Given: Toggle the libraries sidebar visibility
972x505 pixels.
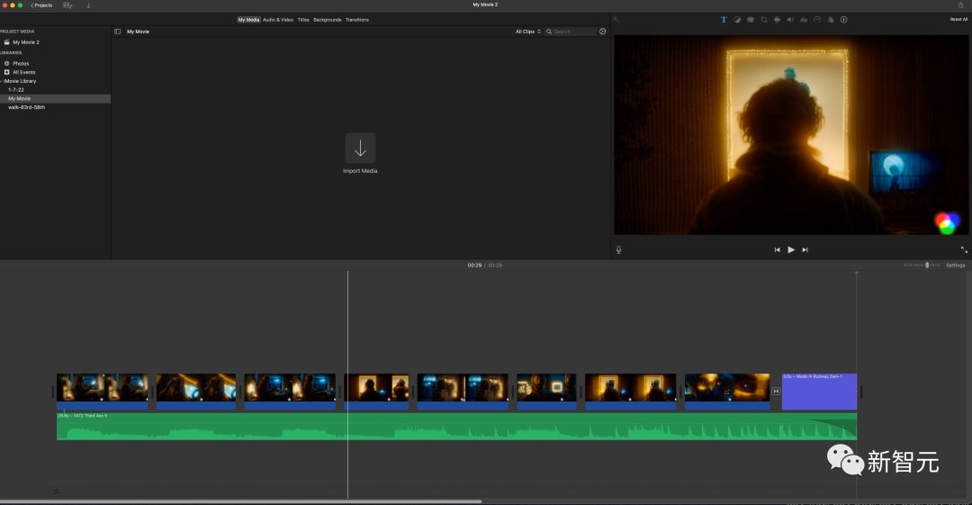Looking at the screenshot, I should point(117,32).
